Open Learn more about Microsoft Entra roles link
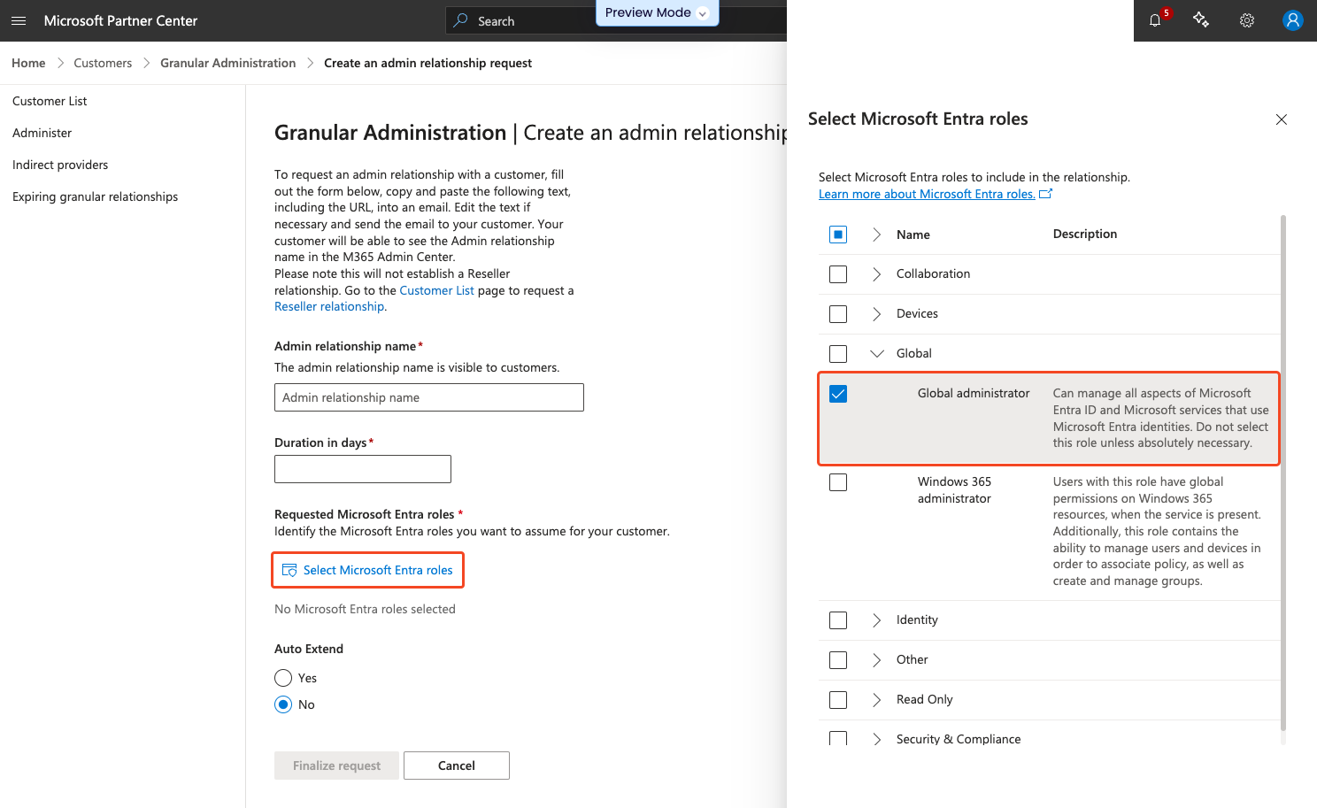 [927, 194]
